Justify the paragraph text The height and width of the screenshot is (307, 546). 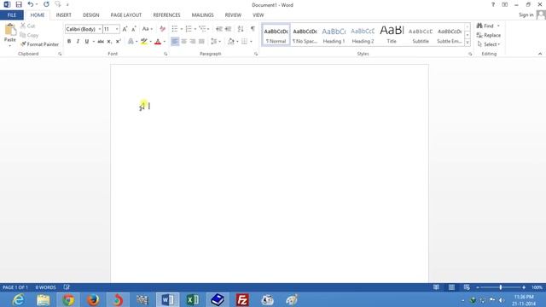201,42
